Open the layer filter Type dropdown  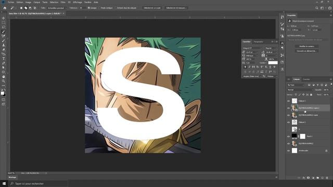tap(296, 85)
